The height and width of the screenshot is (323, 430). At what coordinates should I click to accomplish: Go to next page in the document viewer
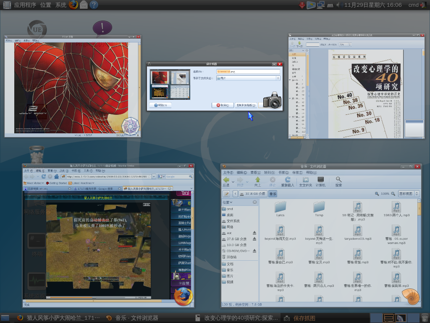(299, 44)
